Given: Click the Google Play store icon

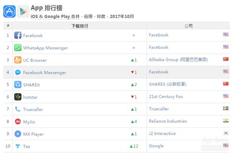Looking at the screenshot, I should point(23,11).
